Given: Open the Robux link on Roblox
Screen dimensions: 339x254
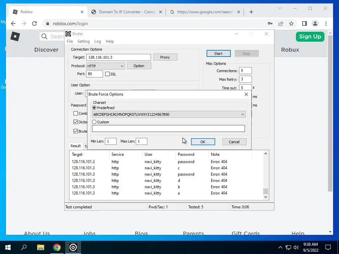Looking at the screenshot, I should pyautogui.click(x=290, y=50).
